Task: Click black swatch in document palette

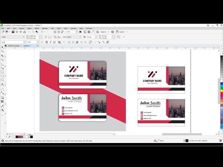Action: coord(31,137)
